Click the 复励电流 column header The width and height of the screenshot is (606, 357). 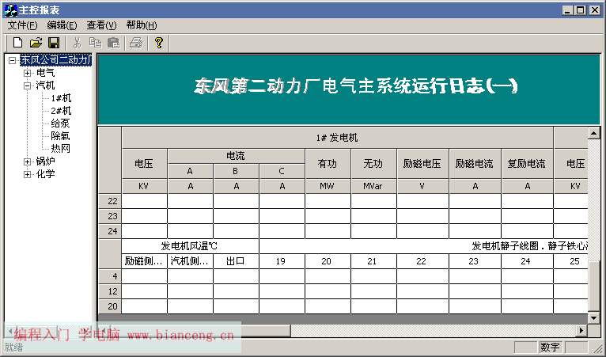tap(527, 164)
